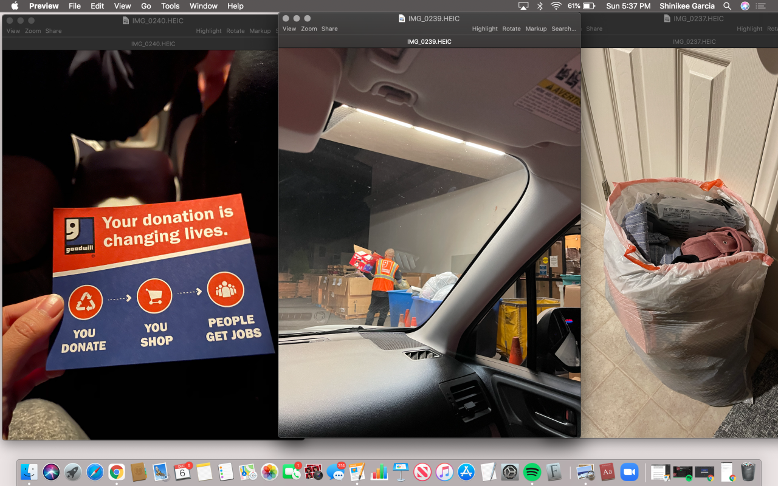Click Rotate in IMG_0239.HEIC toolbar
778x486 pixels.
coord(511,29)
